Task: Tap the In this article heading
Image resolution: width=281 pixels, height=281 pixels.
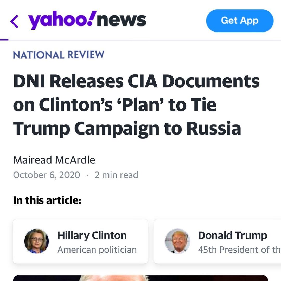Action: [x=47, y=200]
